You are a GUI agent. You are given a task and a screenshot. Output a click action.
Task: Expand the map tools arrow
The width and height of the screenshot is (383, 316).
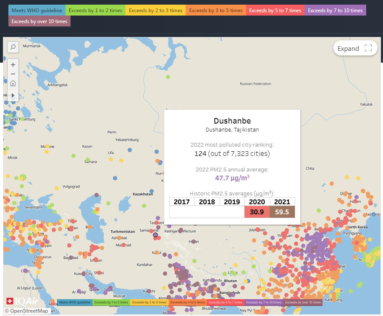tap(13, 95)
